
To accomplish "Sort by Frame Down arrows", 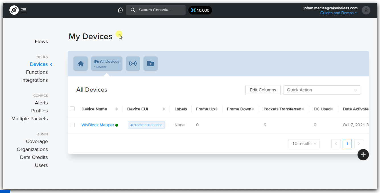I will coord(253,109).
